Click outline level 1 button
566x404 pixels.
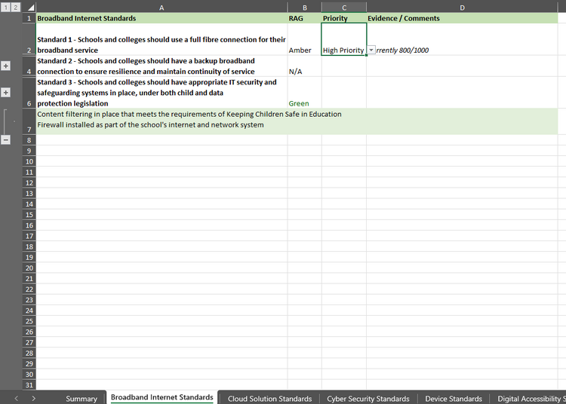coord(5,8)
